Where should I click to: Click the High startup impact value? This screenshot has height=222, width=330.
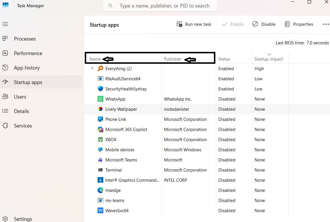click(259, 68)
